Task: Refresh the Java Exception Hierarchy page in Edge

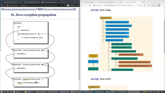Action: click(90, 5)
